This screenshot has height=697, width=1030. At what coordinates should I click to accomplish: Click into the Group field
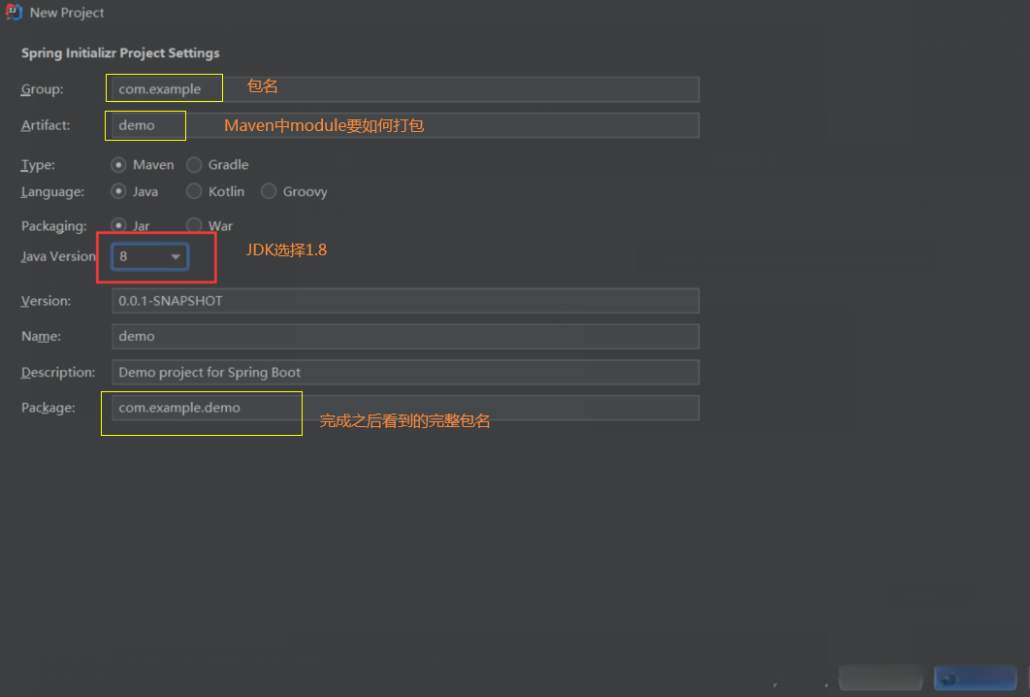click(405, 89)
